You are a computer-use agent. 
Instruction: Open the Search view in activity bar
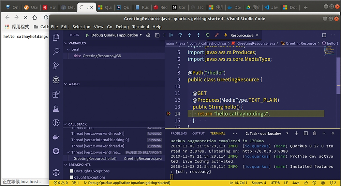point(56,51)
